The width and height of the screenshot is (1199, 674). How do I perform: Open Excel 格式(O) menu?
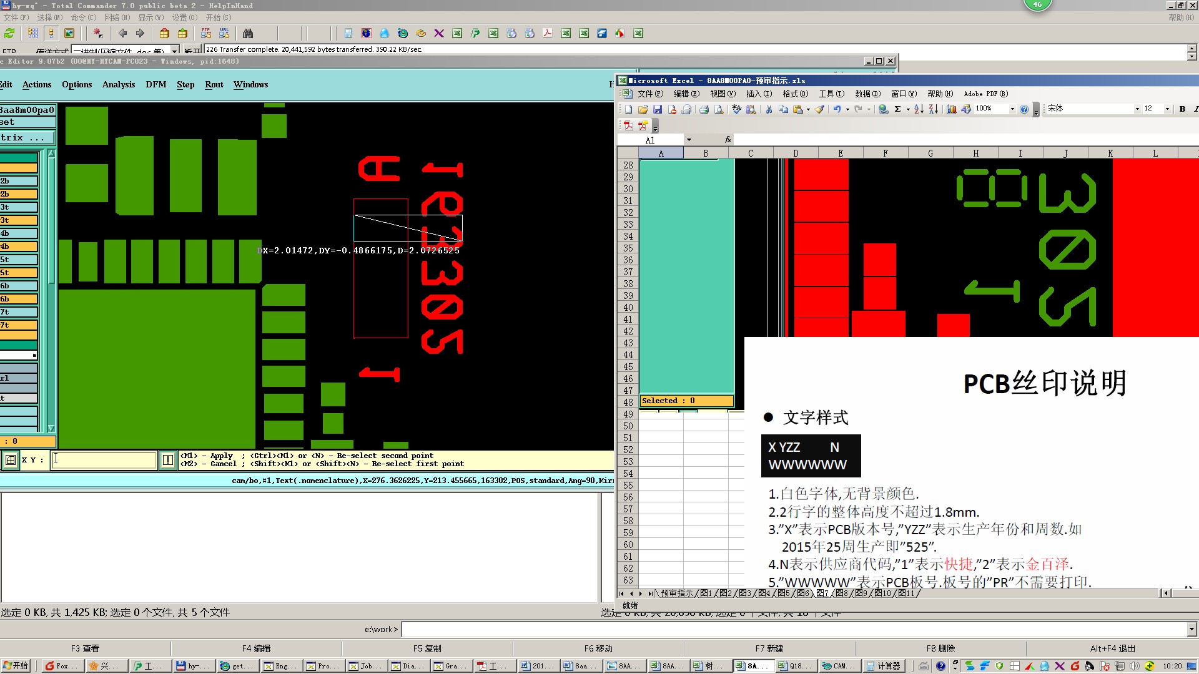click(x=796, y=94)
